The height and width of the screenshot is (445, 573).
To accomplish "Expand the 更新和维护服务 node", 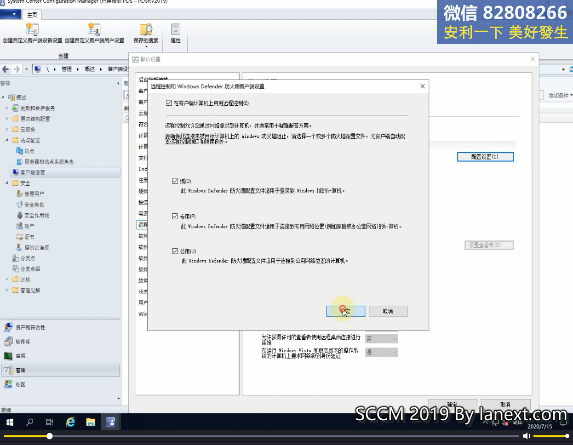I will click(x=7, y=108).
